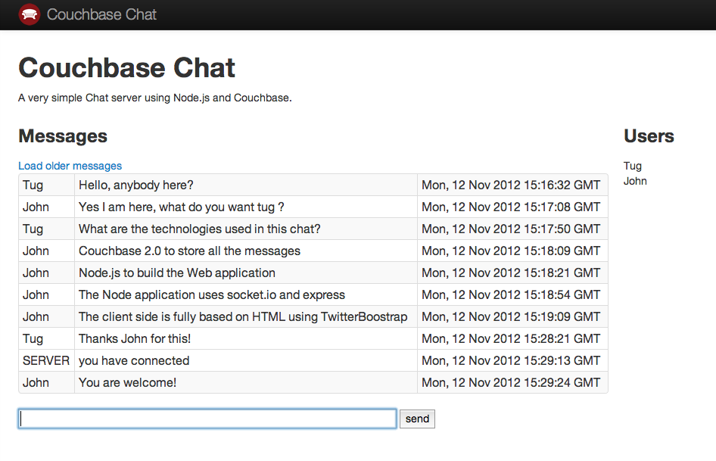The width and height of the screenshot is (716, 461).
Task: Click the Users section heading
Action: (649, 136)
